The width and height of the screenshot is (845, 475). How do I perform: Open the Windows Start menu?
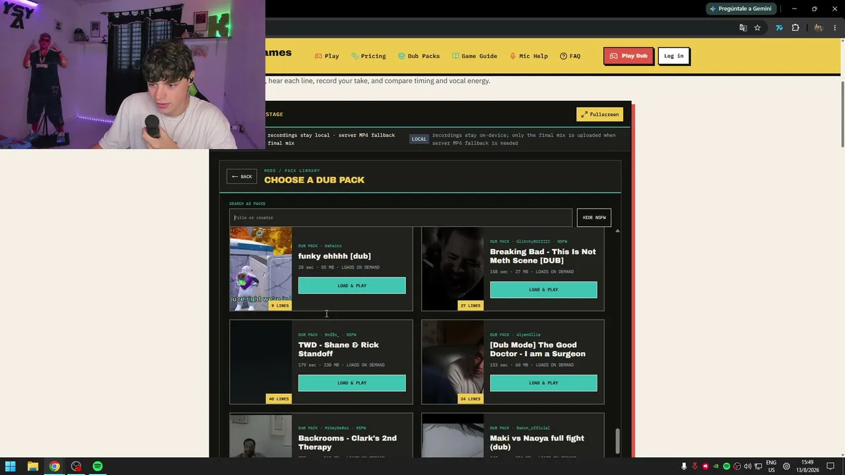click(x=11, y=466)
